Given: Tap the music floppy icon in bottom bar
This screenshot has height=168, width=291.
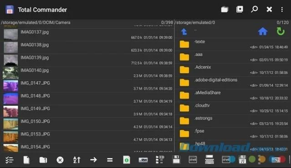Looking at the screenshot, I should click(x=242, y=159).
